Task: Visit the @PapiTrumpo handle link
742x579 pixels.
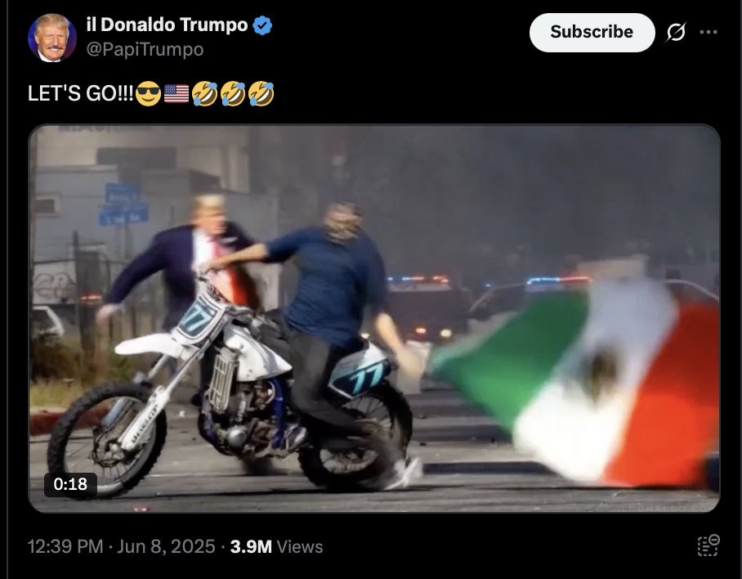Action: [145, 49]
